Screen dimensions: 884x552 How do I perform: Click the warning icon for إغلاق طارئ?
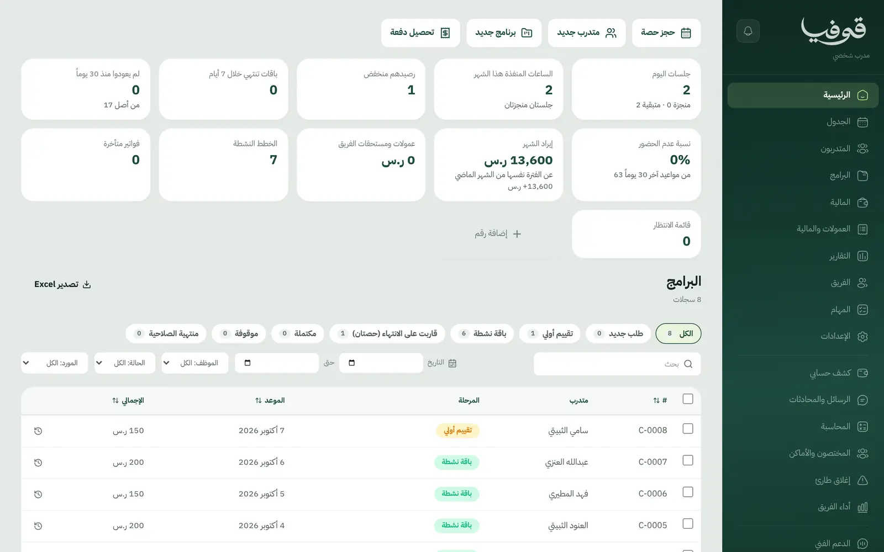tap(862, 480)
